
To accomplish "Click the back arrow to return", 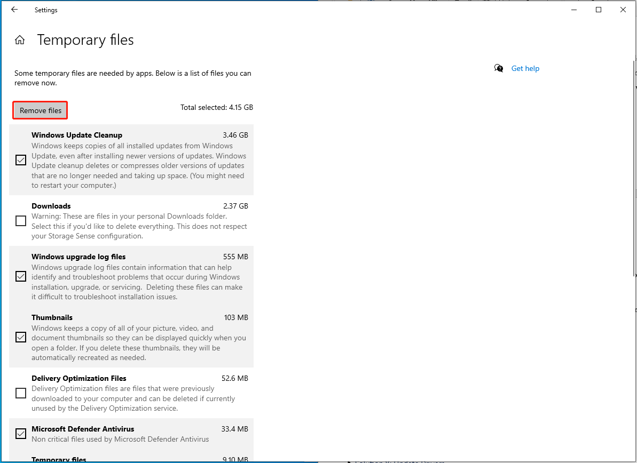I will pos(14,10).
